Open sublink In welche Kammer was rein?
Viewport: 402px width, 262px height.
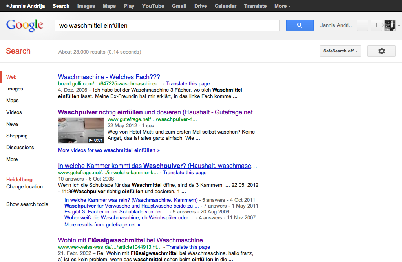coord(131,200)
